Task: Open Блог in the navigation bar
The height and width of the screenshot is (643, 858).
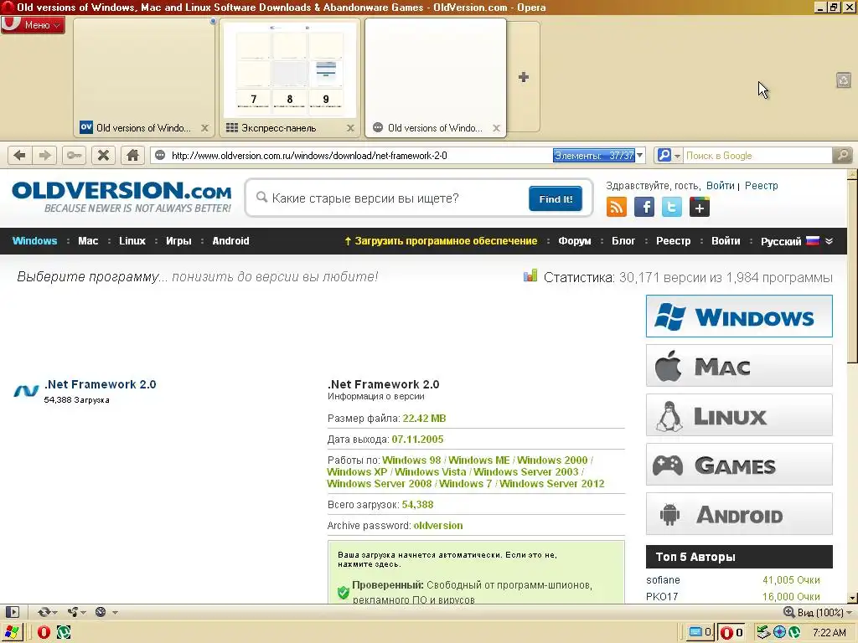Action: point(623,241)
